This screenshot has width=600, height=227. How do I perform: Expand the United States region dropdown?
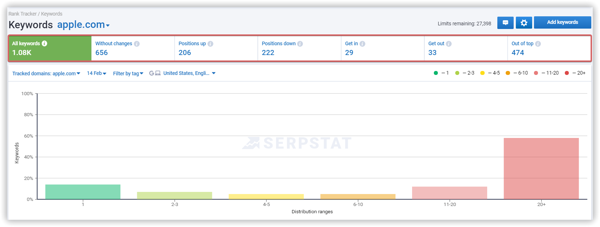tap(189, 73)
